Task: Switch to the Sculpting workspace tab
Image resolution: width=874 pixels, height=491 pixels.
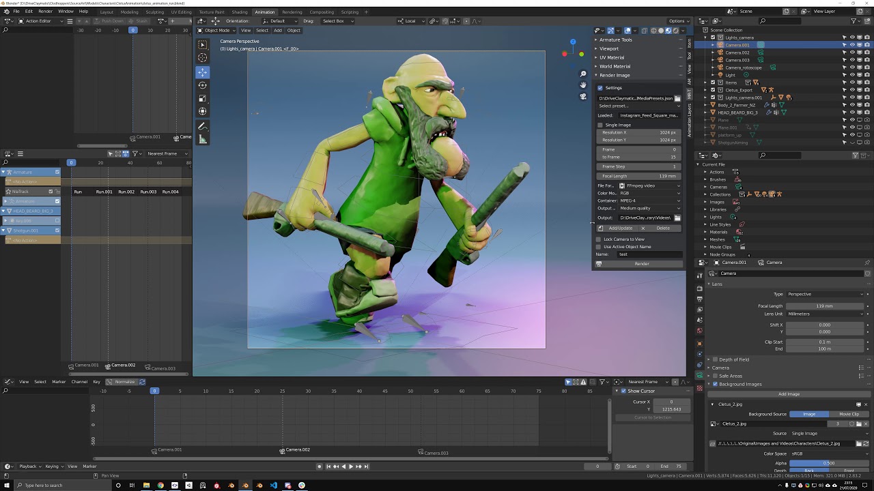Action: tap(154, 12)
